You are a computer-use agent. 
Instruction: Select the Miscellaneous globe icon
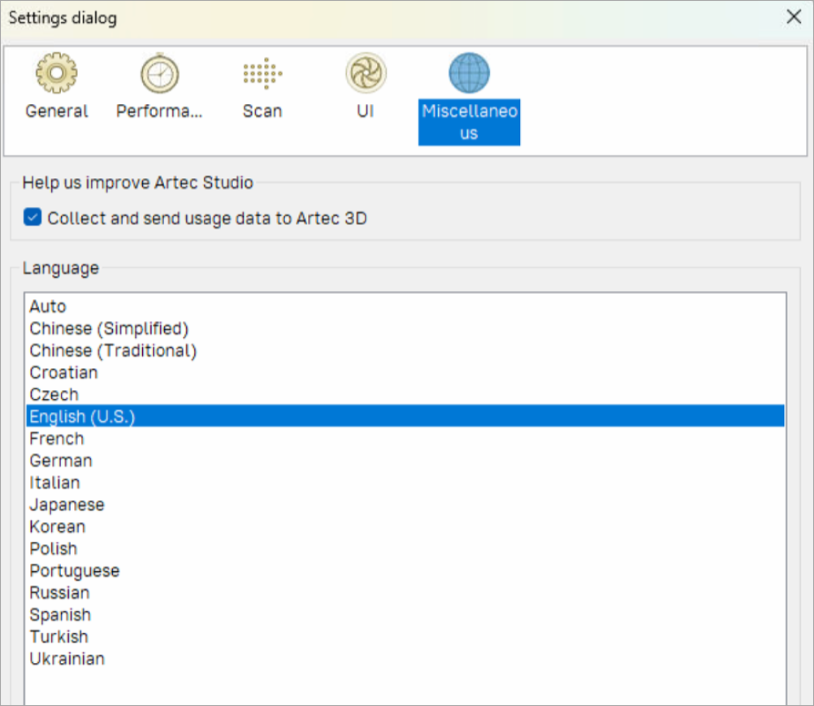[470, 73]
